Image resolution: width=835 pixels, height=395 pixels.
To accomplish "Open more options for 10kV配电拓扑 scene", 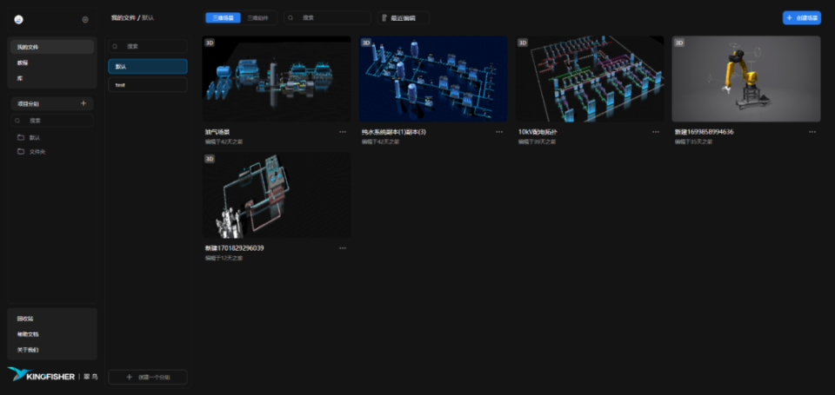I will [x=656, y=132].
